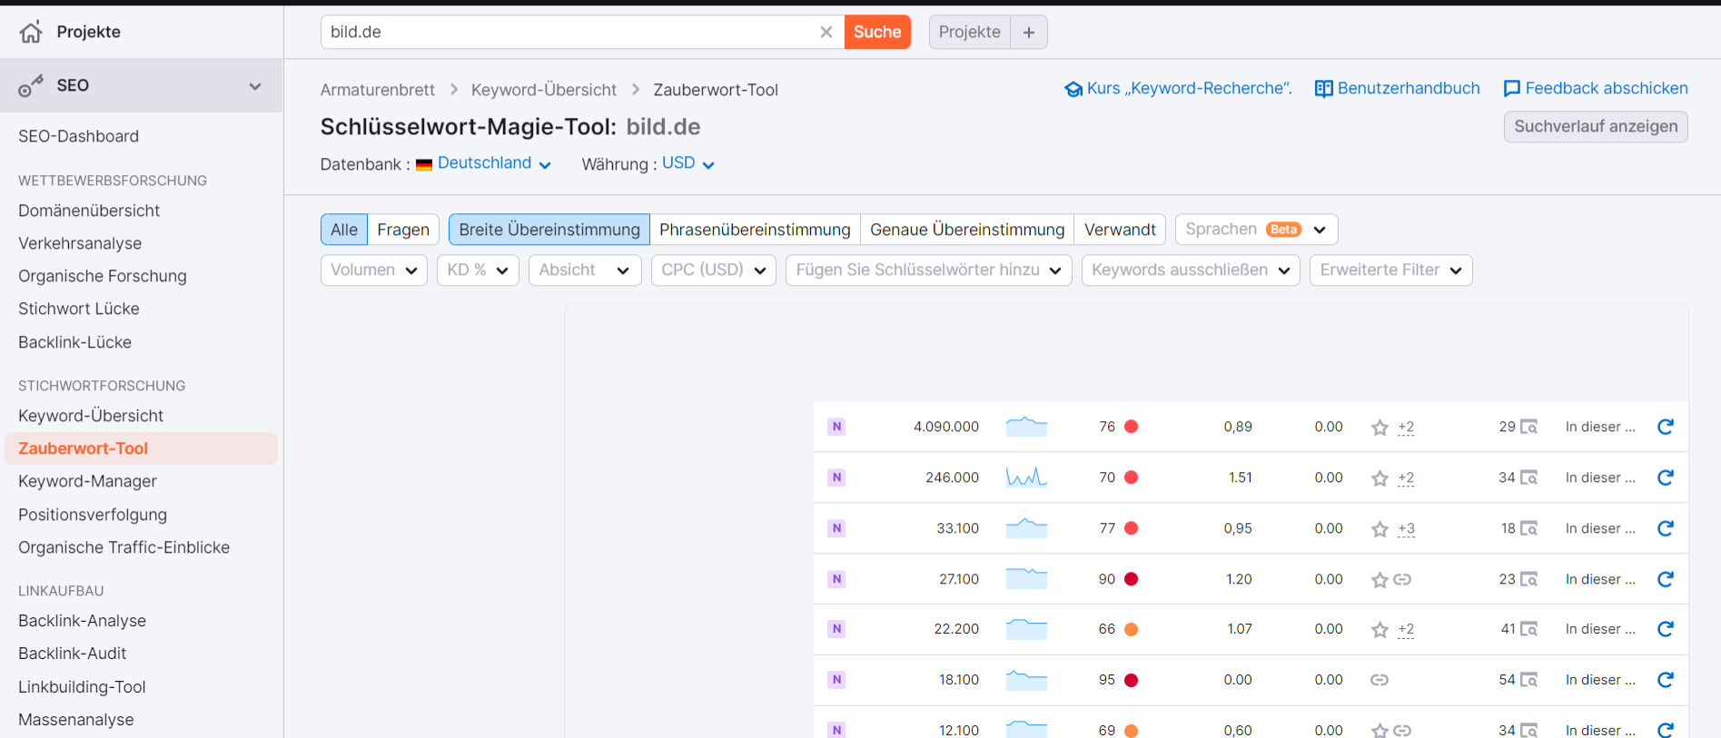The width and height of the screenshot is (1721, 738).
Task: Select Phrasenübereinstimmung tab
Action: [x=755, y=230]
